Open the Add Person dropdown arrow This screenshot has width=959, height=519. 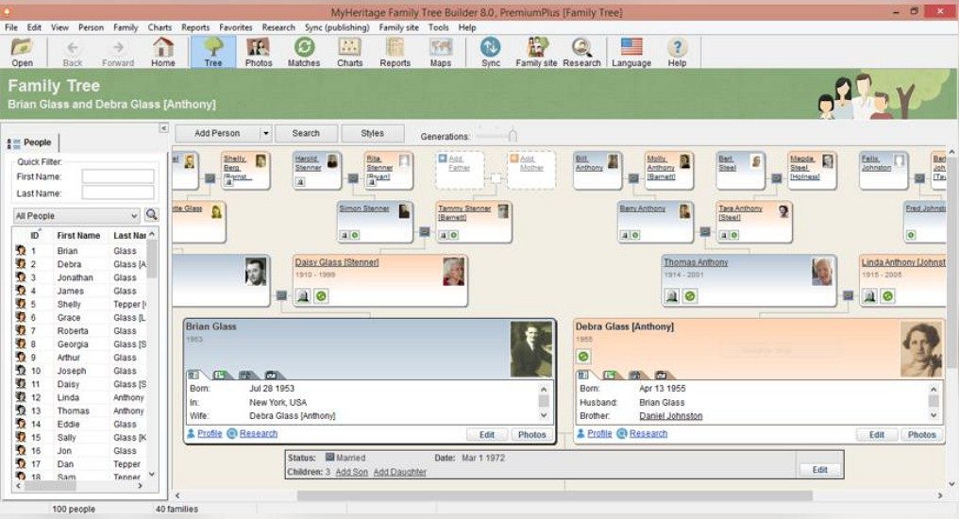click(x=265, y=133)
